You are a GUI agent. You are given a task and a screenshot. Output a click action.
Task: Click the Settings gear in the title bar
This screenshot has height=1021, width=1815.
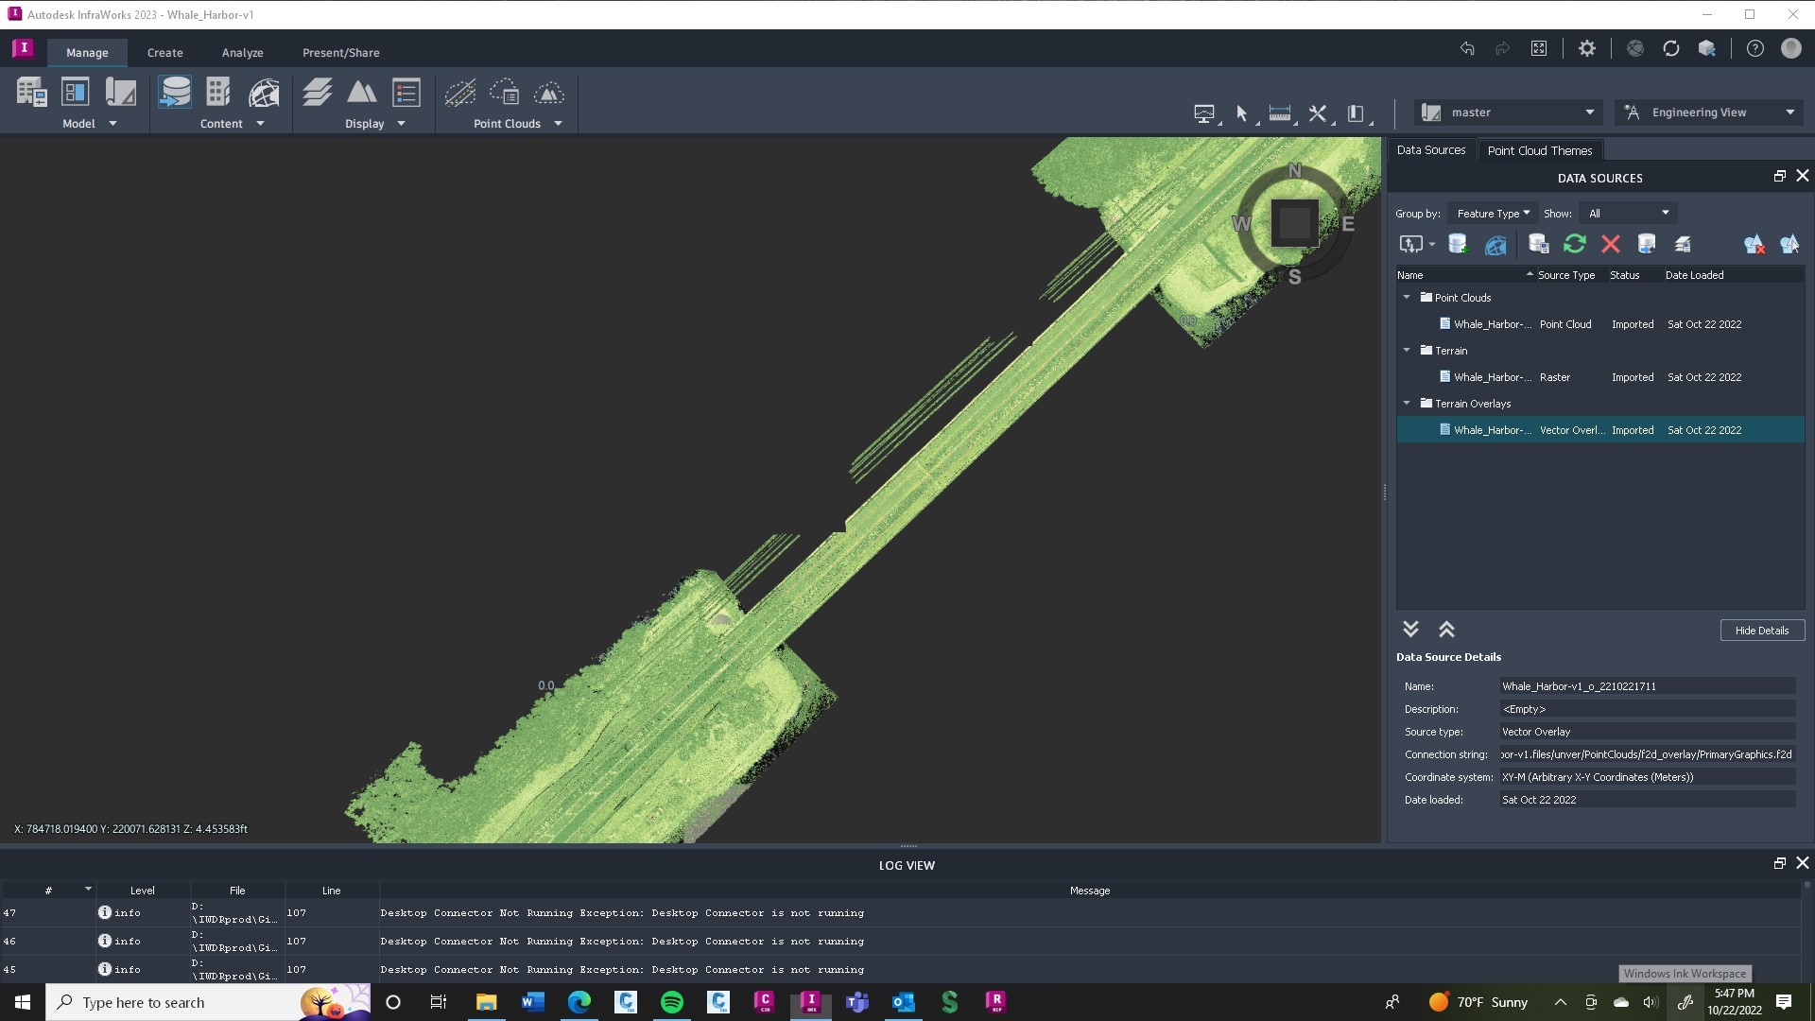click(x=1587, y=47)
